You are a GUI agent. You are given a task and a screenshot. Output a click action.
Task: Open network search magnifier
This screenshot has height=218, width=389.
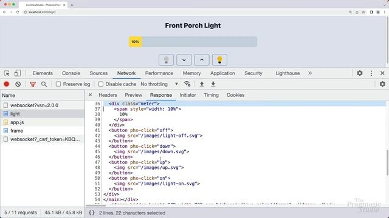44,84
